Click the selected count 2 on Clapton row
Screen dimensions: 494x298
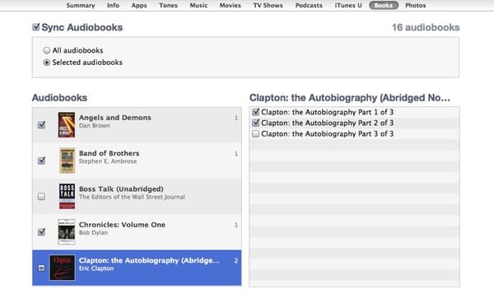tap(236, 261)
